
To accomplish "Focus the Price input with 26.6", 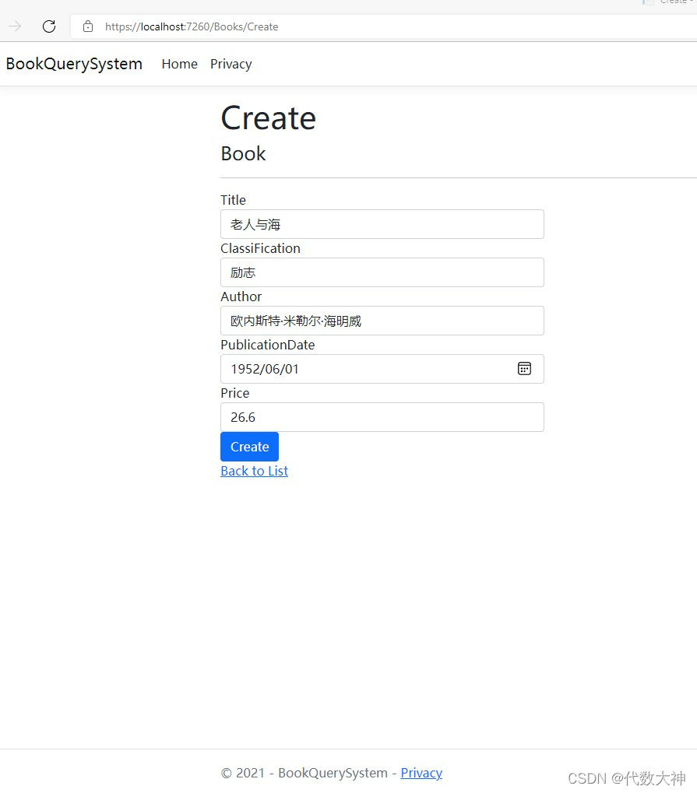I will pos(382,417).
